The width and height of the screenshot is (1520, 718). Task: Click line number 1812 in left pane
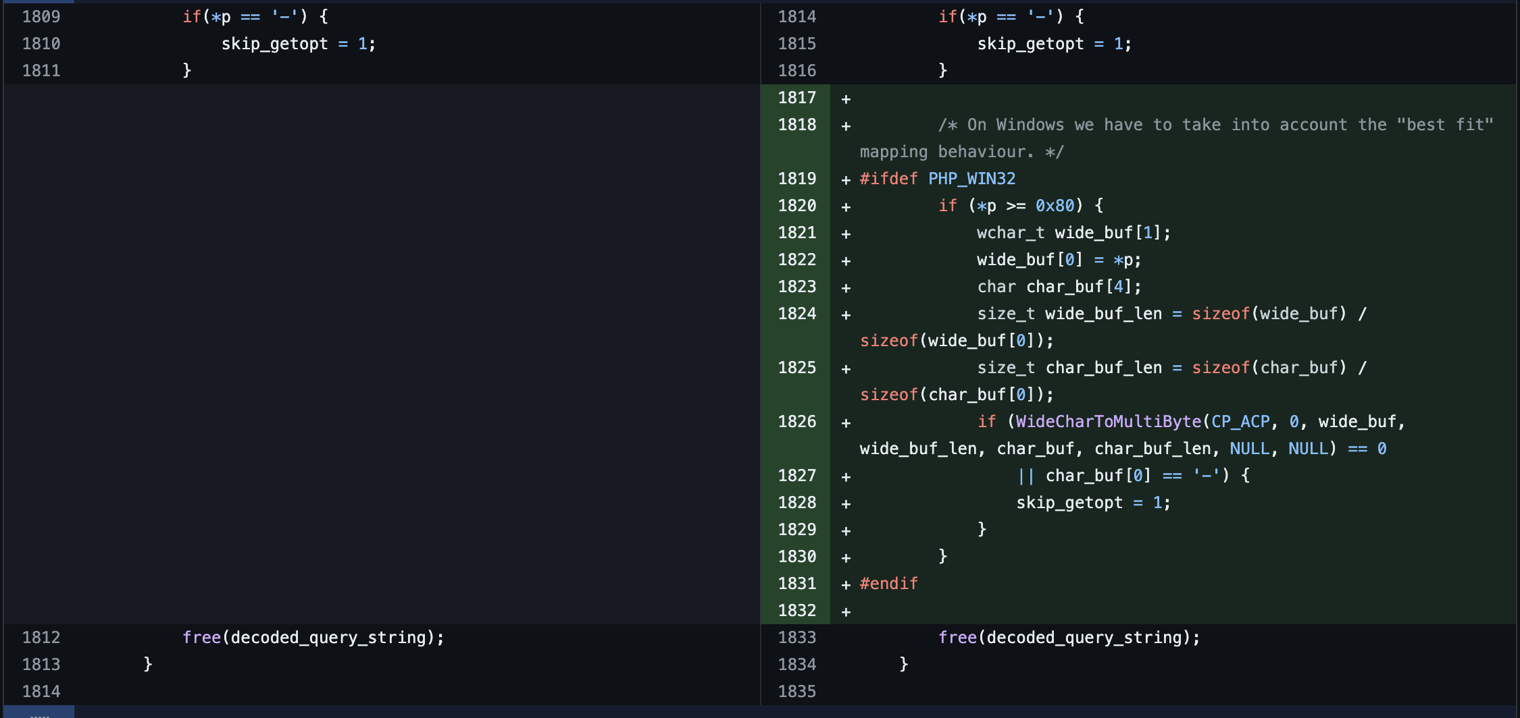[x=41, y=638]
